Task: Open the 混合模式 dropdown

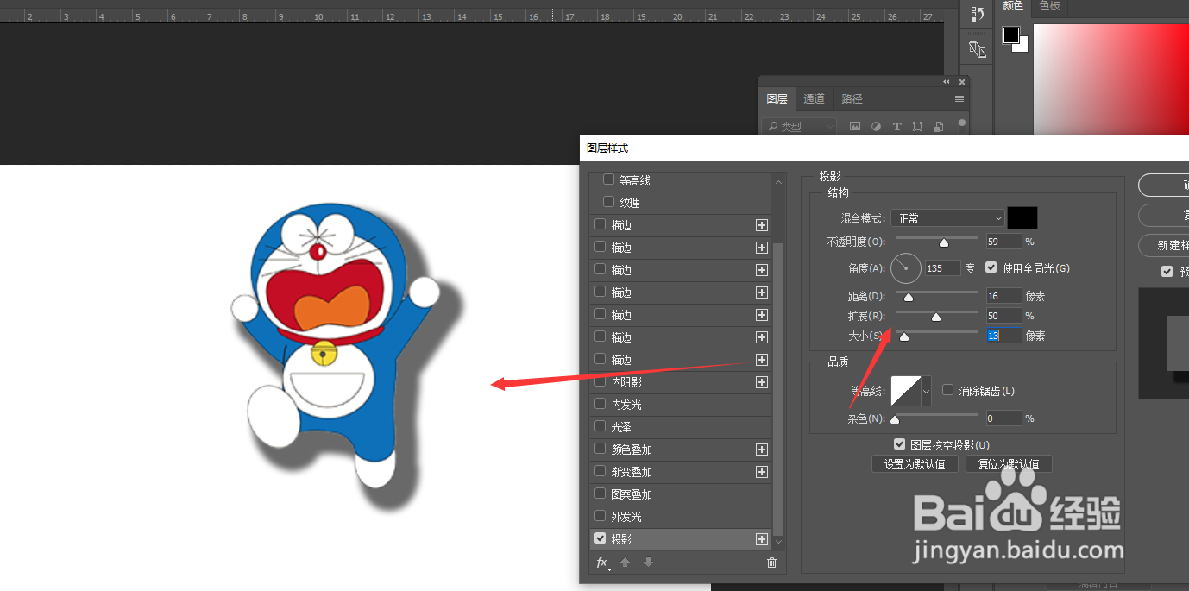Action: pos(948,218)
